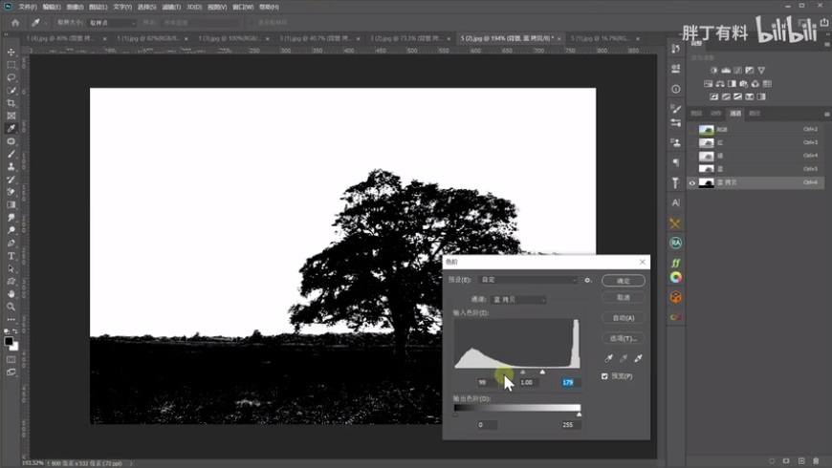
Task: Open the Levels preset options gear
Action: [589, 281]
